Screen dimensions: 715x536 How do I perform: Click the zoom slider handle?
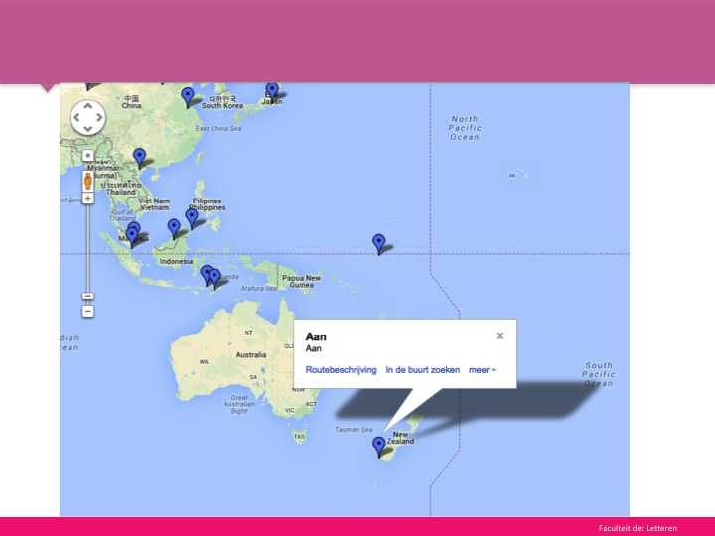(88, 296)
